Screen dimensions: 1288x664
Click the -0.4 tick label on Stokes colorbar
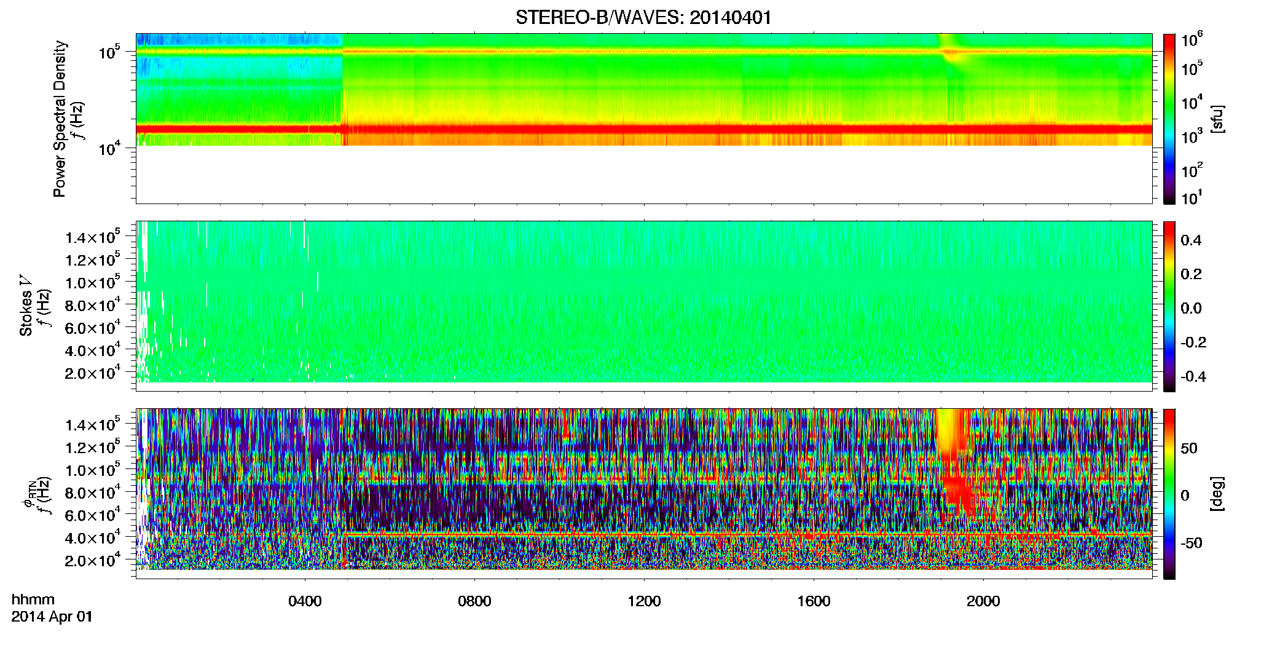[1193, 376]
